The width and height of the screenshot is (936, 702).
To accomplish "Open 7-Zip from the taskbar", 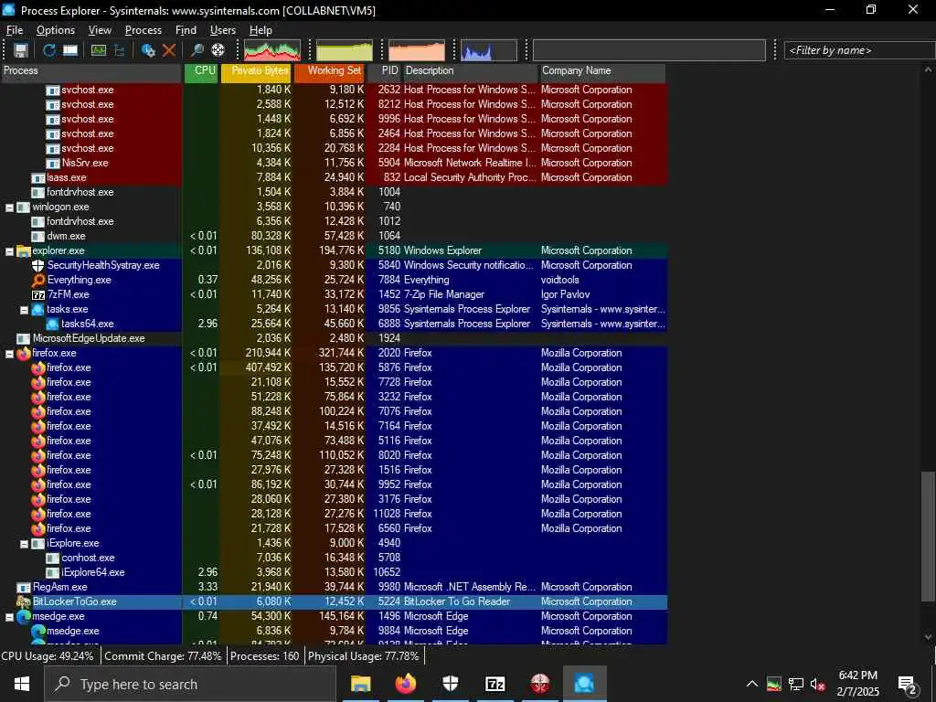I will click(495, 684).
